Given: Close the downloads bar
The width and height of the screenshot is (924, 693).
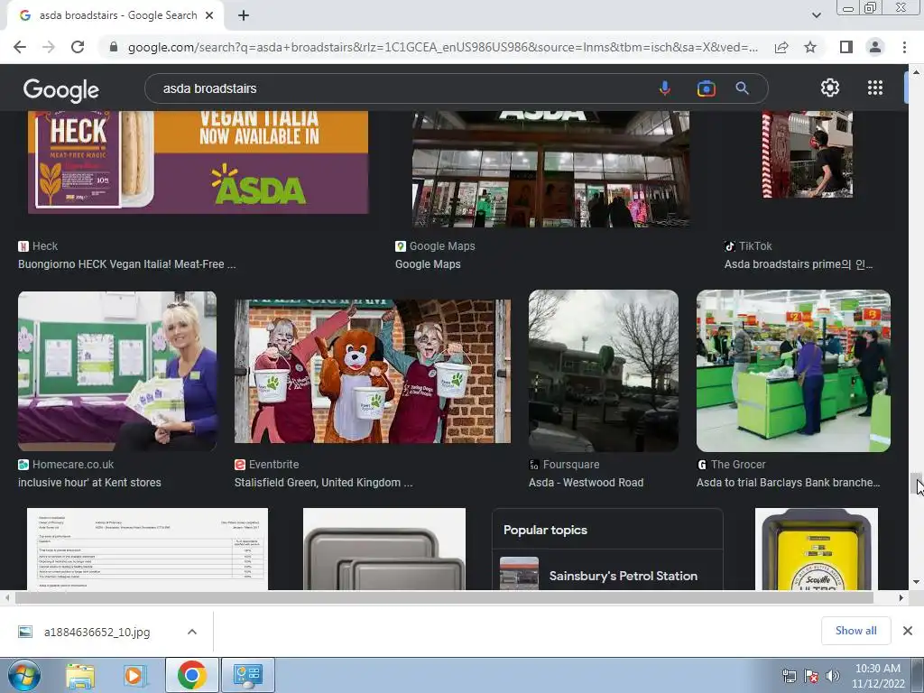Looking at the screenshot, I should (908, 631).
